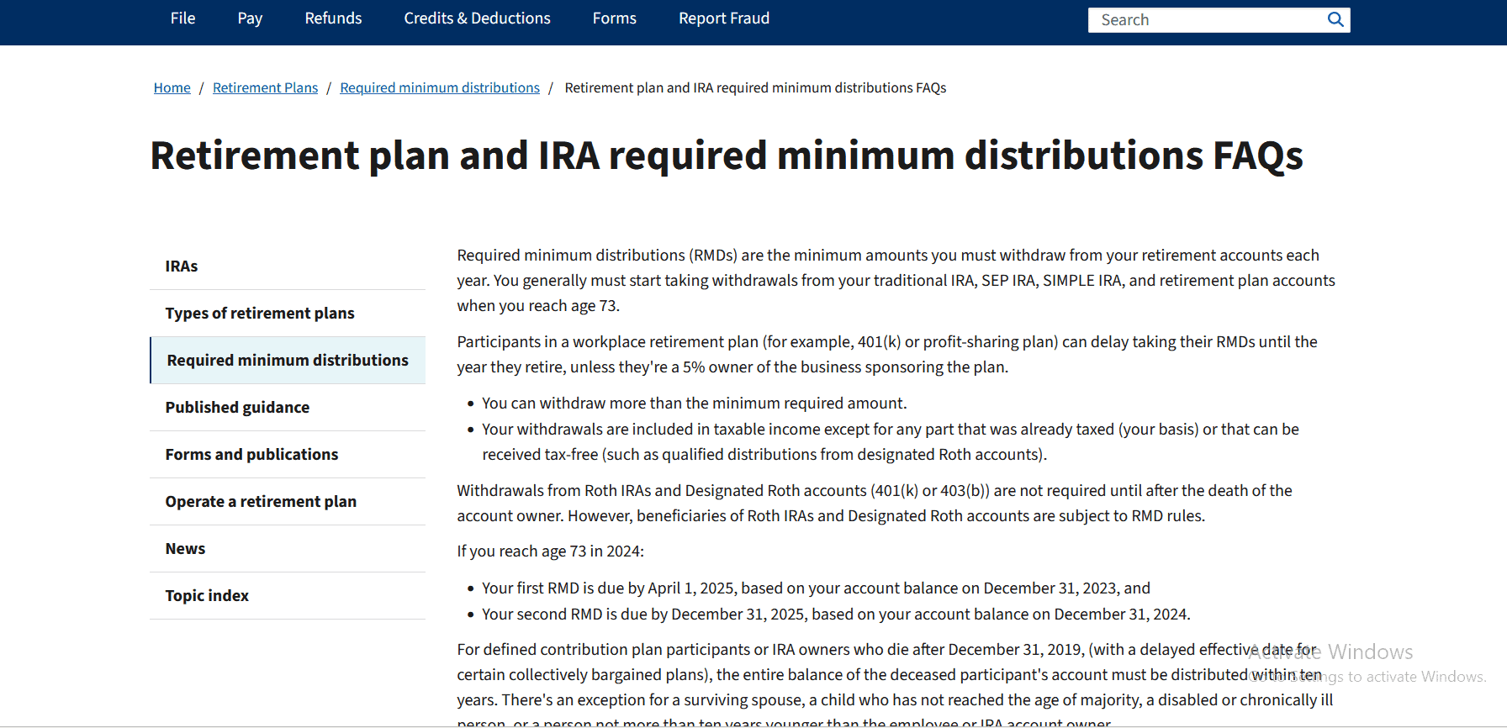Open Credits & Deductions menu
The width and height of the screenshot is (1507, 728).
pos(477,18)
